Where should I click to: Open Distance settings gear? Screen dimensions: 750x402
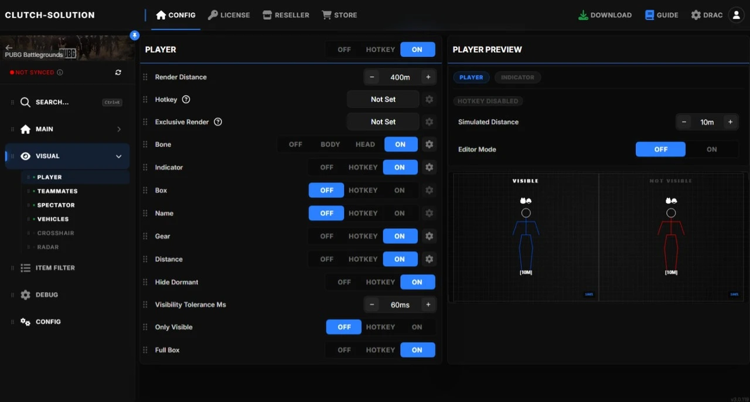coord(429,259)
